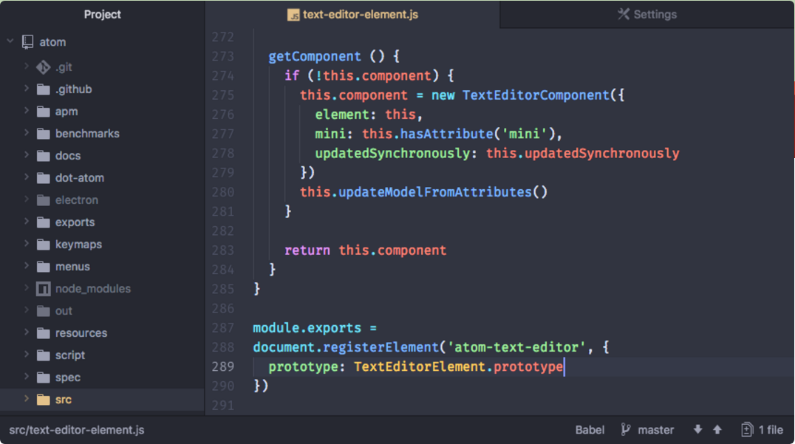Click the git repository icon beside the atom project

coord(27,41)
